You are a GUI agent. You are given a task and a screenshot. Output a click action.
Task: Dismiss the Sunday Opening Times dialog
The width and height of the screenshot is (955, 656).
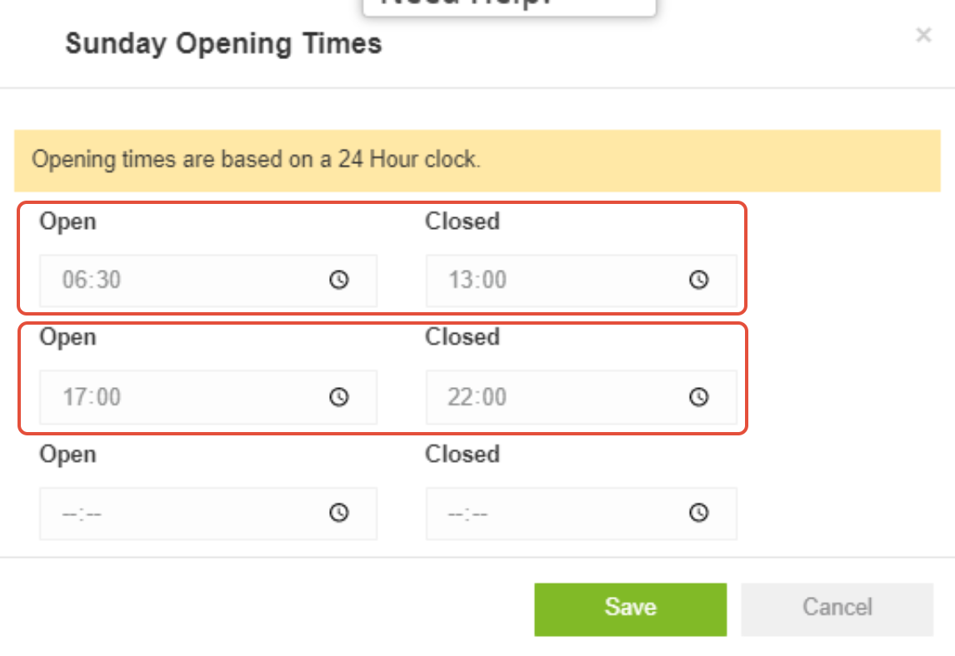coord(923,35)
